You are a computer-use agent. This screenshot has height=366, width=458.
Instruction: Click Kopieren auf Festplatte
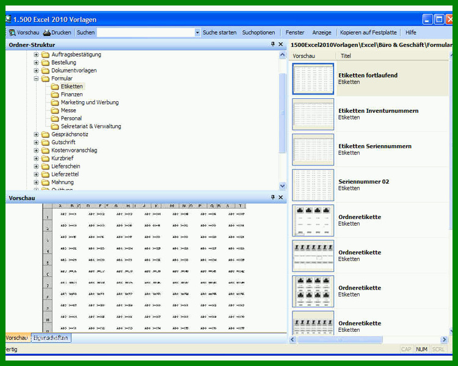tap(368, 32)
